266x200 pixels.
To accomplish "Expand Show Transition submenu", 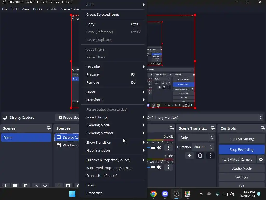I will [x=113, y=142].
